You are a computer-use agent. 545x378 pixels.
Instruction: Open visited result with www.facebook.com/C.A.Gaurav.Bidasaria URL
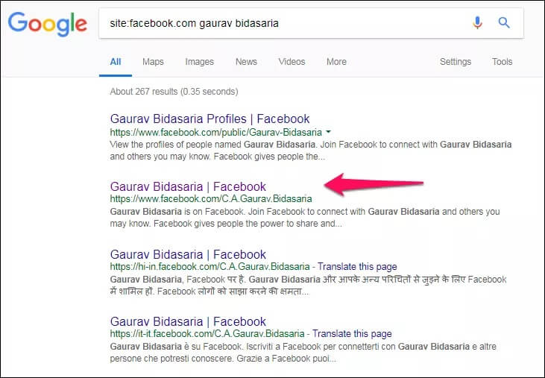pyautogui.click(x=188, y=186)
